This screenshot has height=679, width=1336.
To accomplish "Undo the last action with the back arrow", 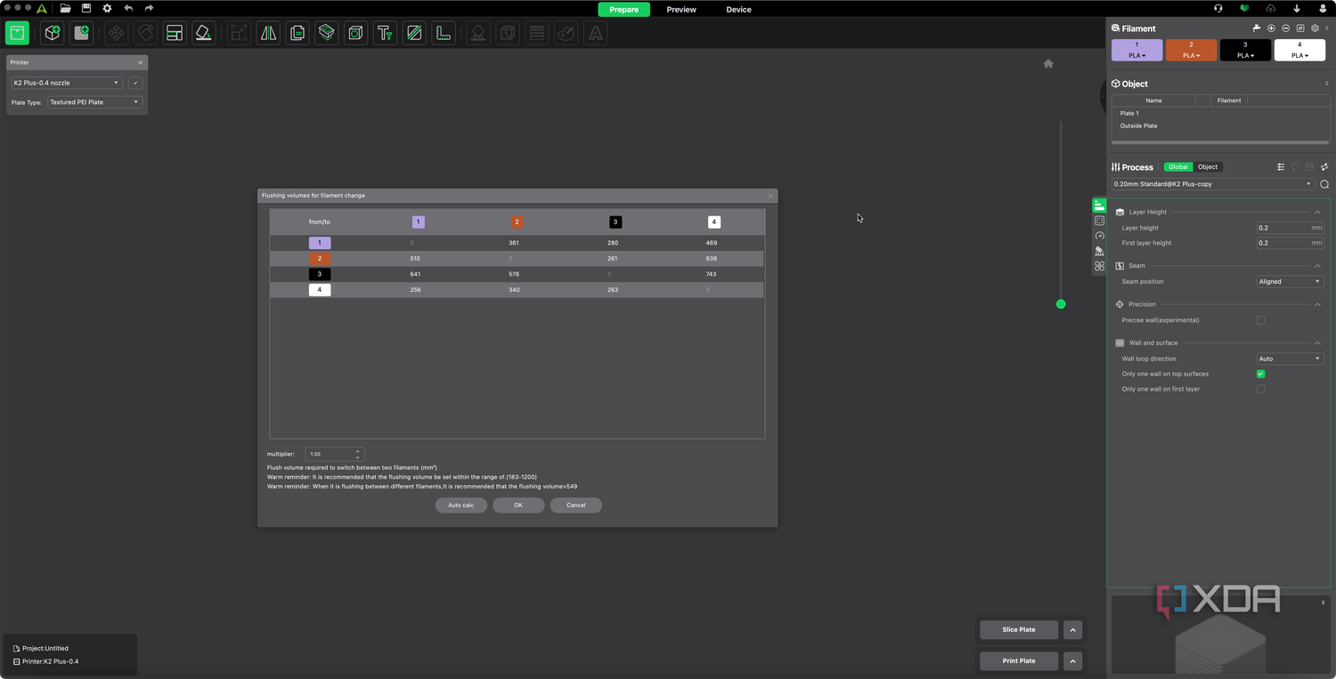I will (x=128, y=9).
